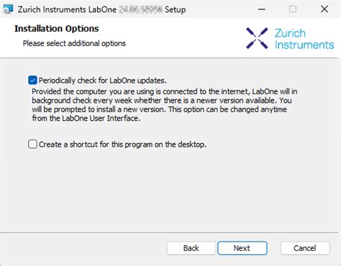Enable the desktop shortcut checkbox

pos(32,145)
